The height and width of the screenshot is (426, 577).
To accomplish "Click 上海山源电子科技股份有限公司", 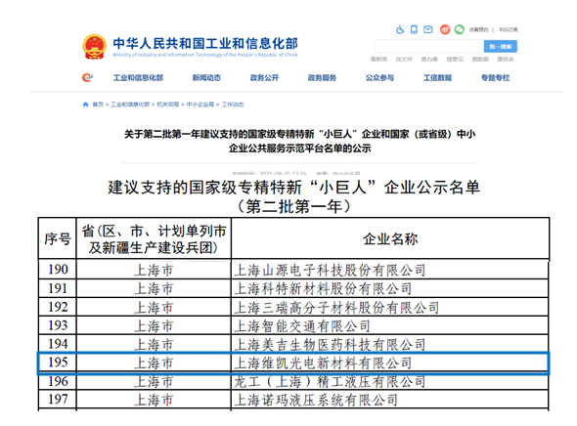I will [330, 270].
